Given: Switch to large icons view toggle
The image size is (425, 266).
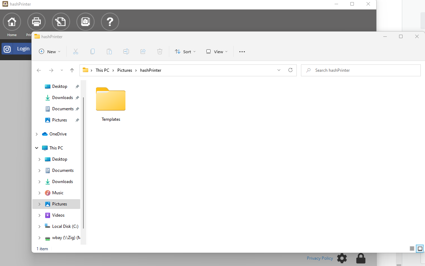Looking at the screenshot, I should pos(420,248).
